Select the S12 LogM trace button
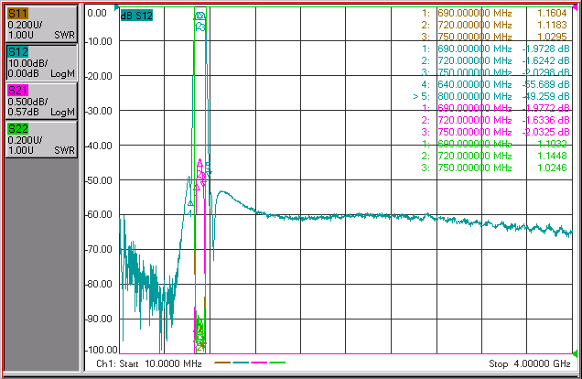This screenshot has width=582, height=379. 41,63
